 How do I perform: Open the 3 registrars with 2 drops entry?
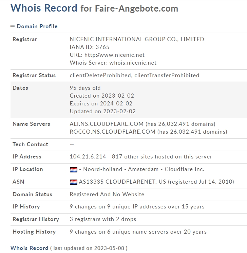[x=103, y=219]
